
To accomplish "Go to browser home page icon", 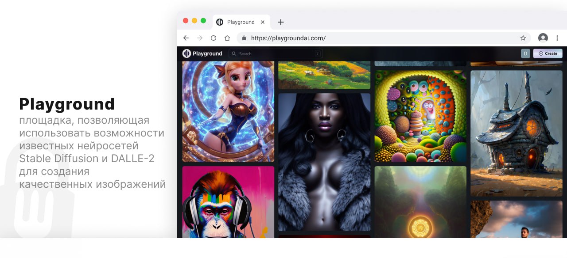I will click(x=227, y=38).
